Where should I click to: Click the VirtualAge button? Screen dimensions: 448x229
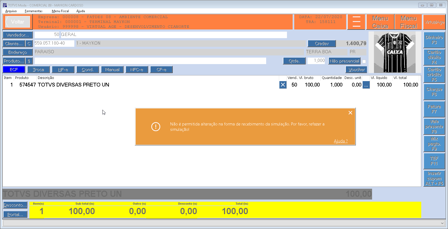434,22
